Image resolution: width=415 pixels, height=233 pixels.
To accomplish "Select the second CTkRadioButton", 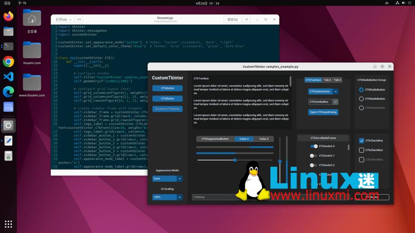I will coord(361,99).
